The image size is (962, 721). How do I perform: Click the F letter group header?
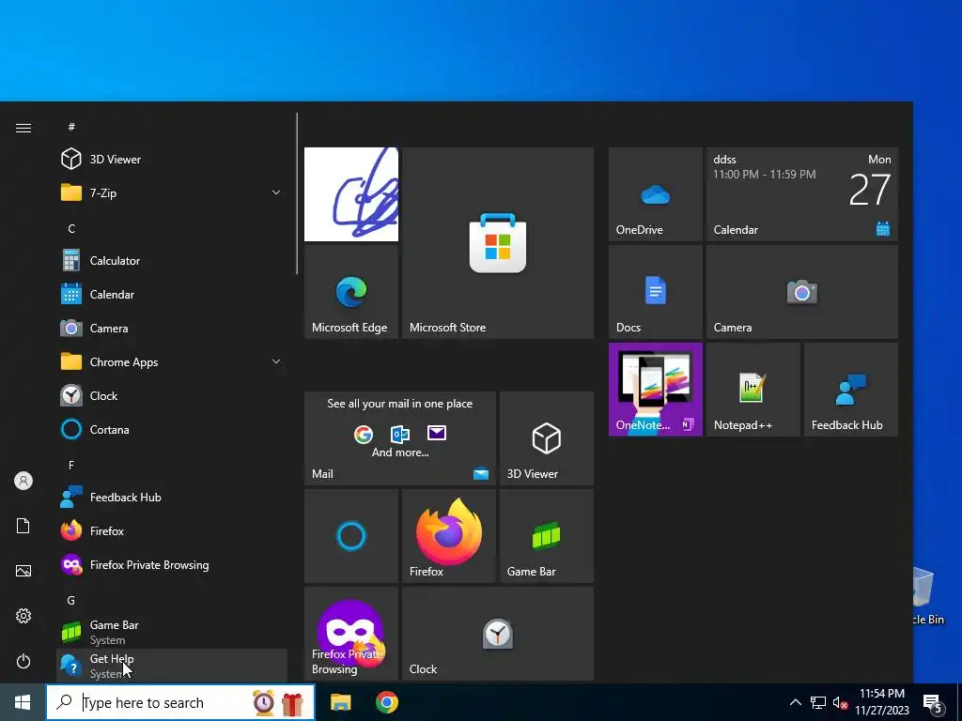[x=71, y=465]
